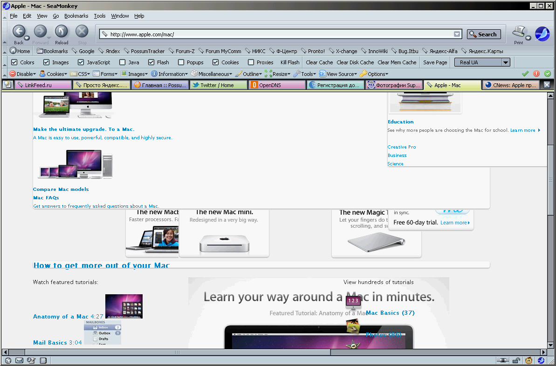Open the Cookies developer toolbar menu
Viewport: 556px width, 366px height.
pyautogui.click(x=53, y=74)
